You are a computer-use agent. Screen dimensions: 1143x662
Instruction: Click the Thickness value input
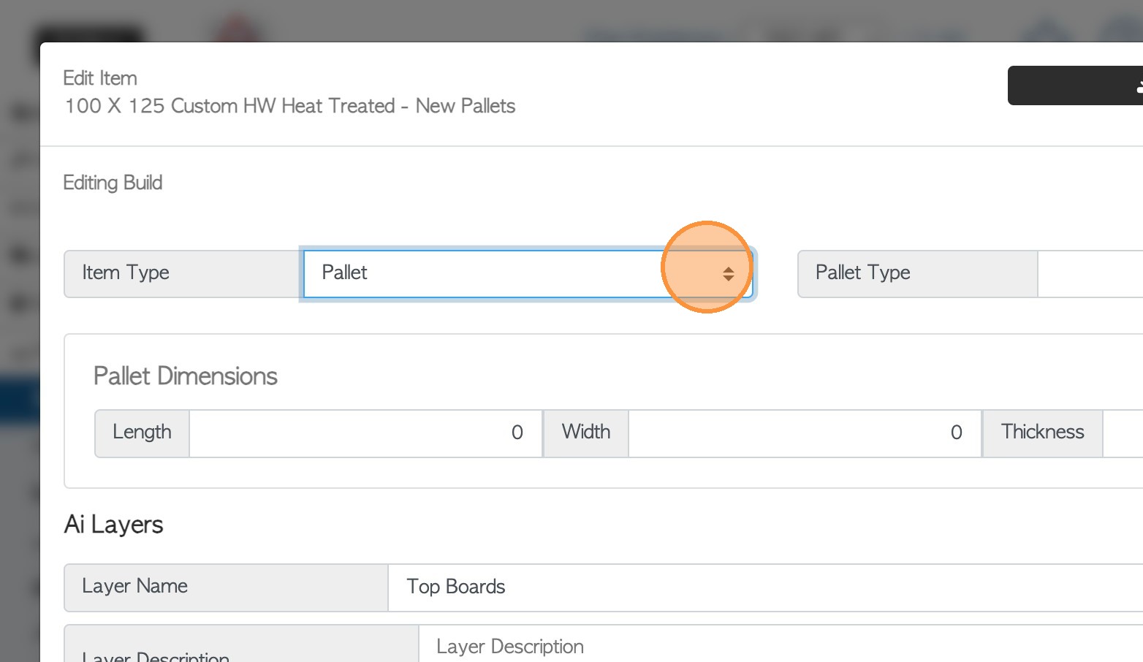coord(1123,433)
